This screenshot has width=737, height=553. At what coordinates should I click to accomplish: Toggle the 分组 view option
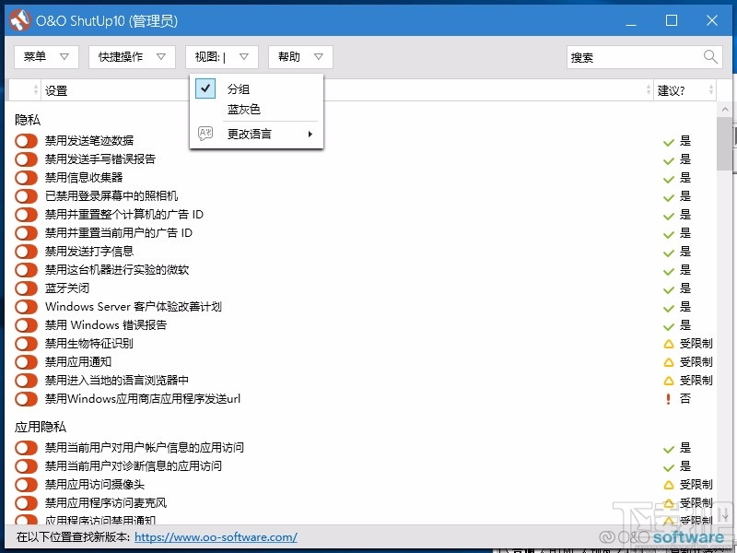point(257,88)
